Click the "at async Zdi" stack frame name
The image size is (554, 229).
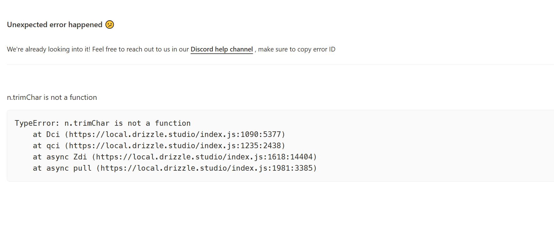(60, 157)
